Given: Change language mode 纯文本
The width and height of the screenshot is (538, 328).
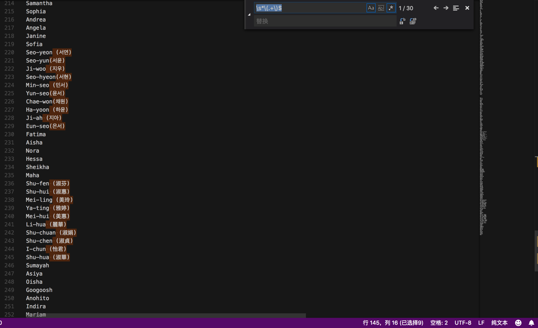Looking at the screenshot, I should [x=499, y=323].
